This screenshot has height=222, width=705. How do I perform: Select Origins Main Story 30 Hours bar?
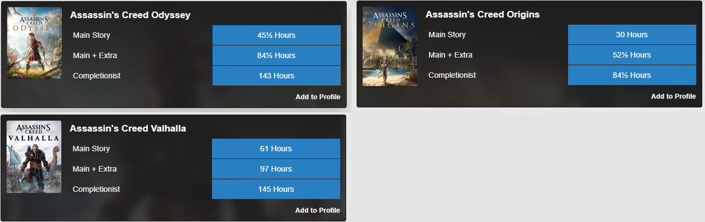tap(632, 35)
